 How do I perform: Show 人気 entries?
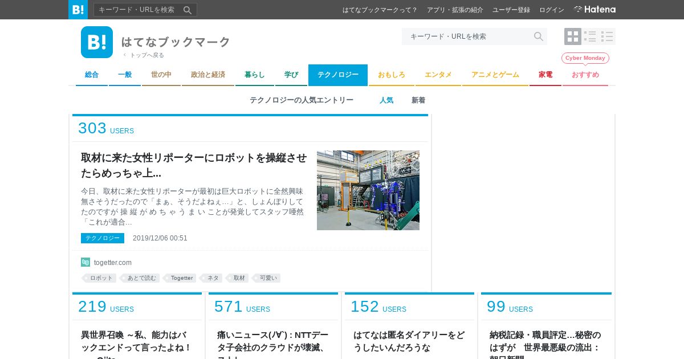[x=386, y=100]
